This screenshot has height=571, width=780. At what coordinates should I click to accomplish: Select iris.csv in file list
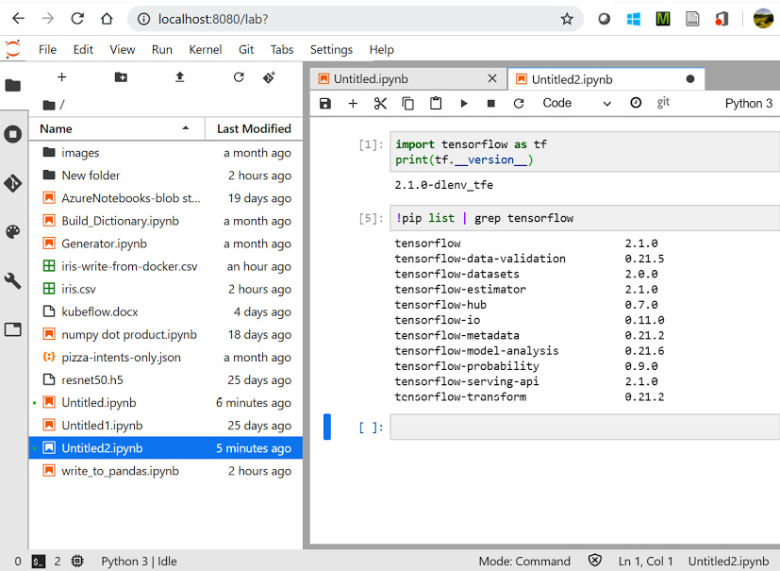[x=166, y=289]
